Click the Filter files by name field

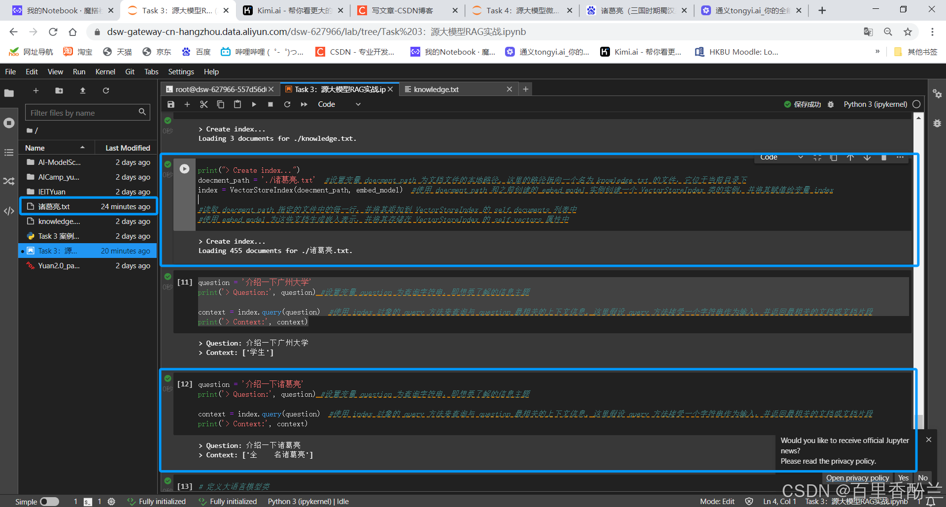click(x=87, y=113)
